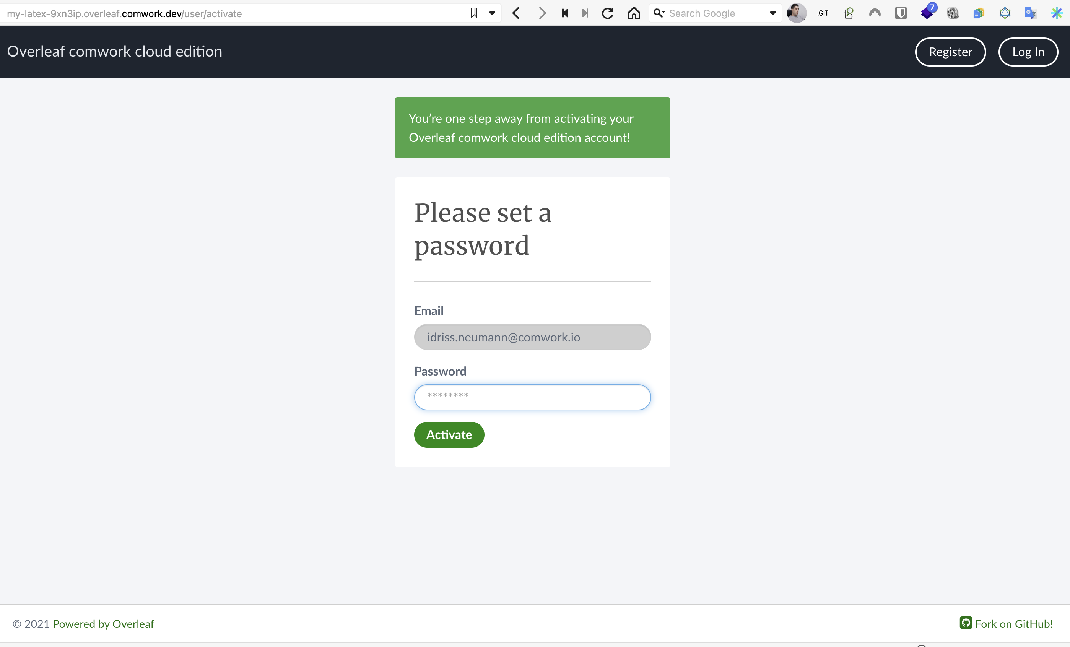1070x647 pixels.
Task: Click the .GIT extension icon
Action: click(823, 13)
